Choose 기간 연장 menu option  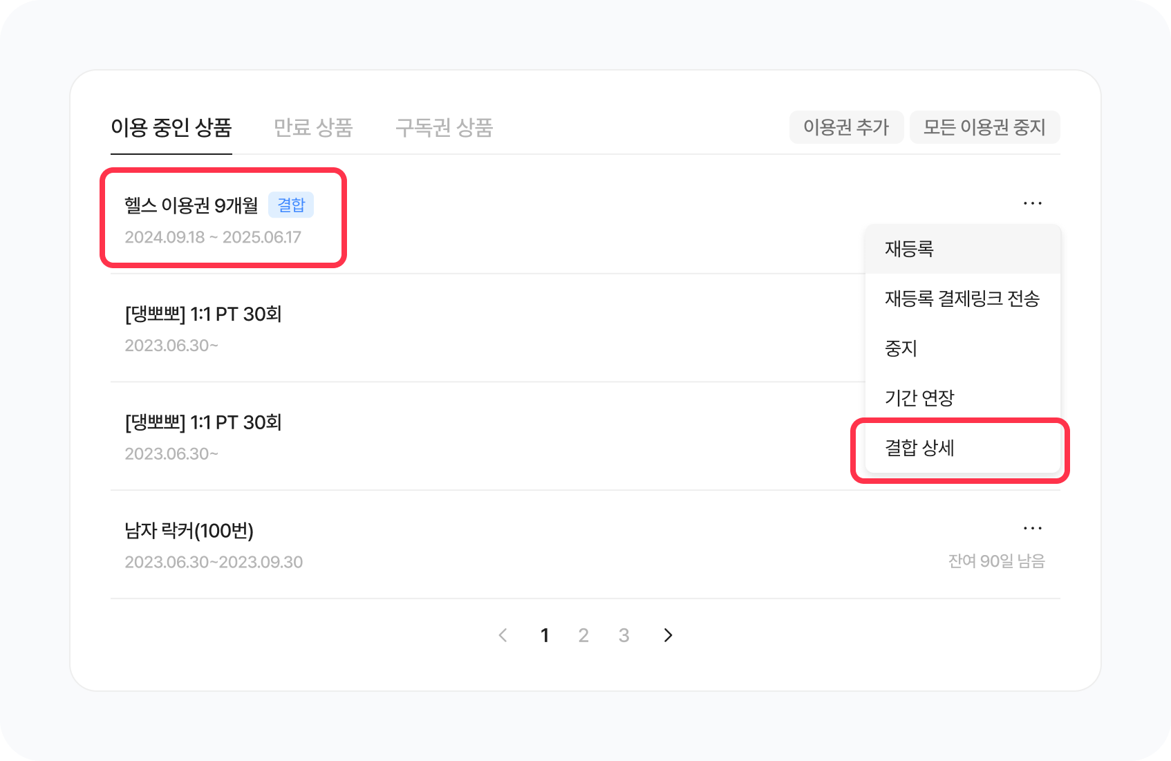pyautogui.click(x=919, y=398)
